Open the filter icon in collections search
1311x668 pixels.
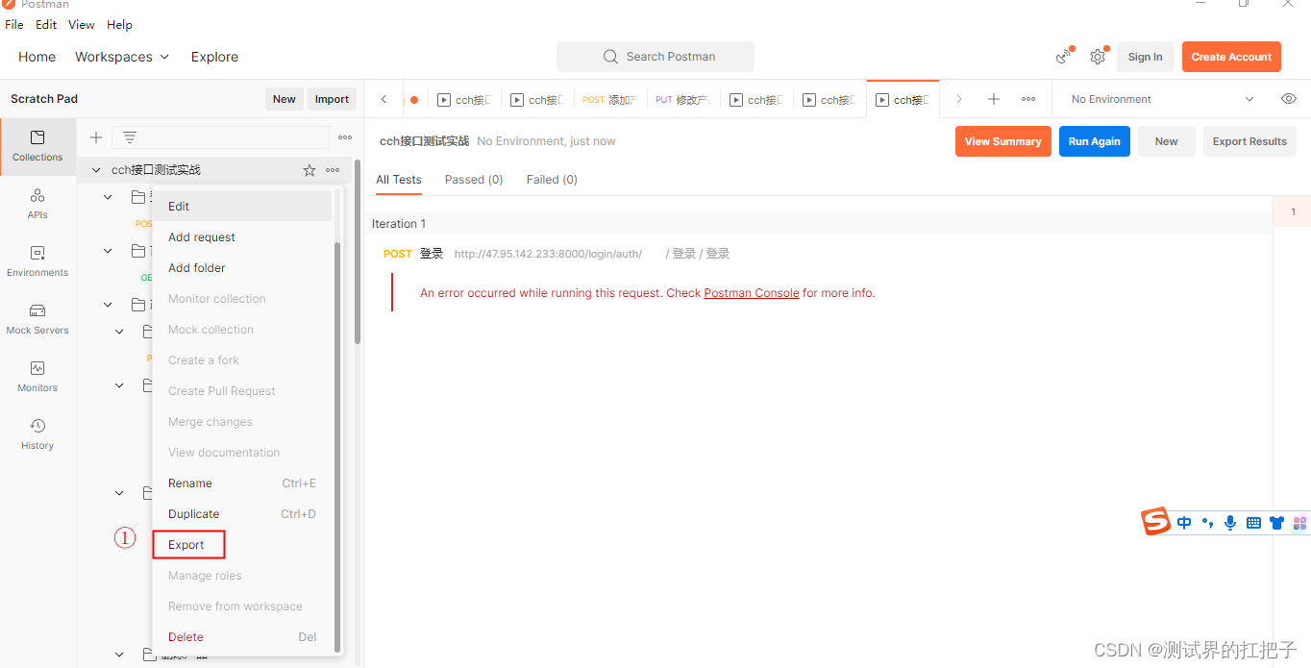tap(130, 136)
